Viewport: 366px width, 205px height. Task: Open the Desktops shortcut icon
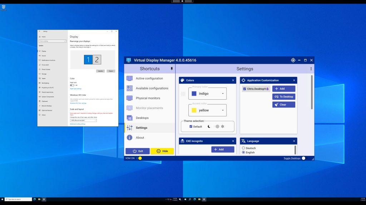130,118
